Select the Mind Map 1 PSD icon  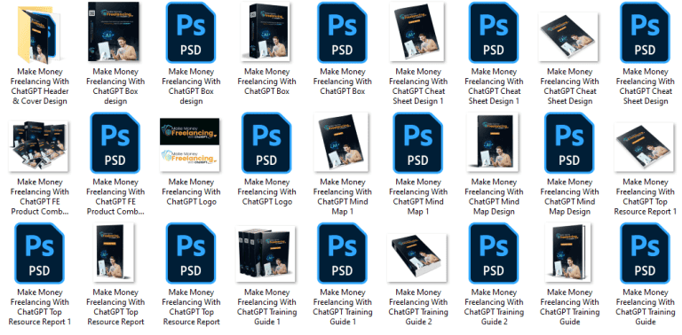point(418,143)
